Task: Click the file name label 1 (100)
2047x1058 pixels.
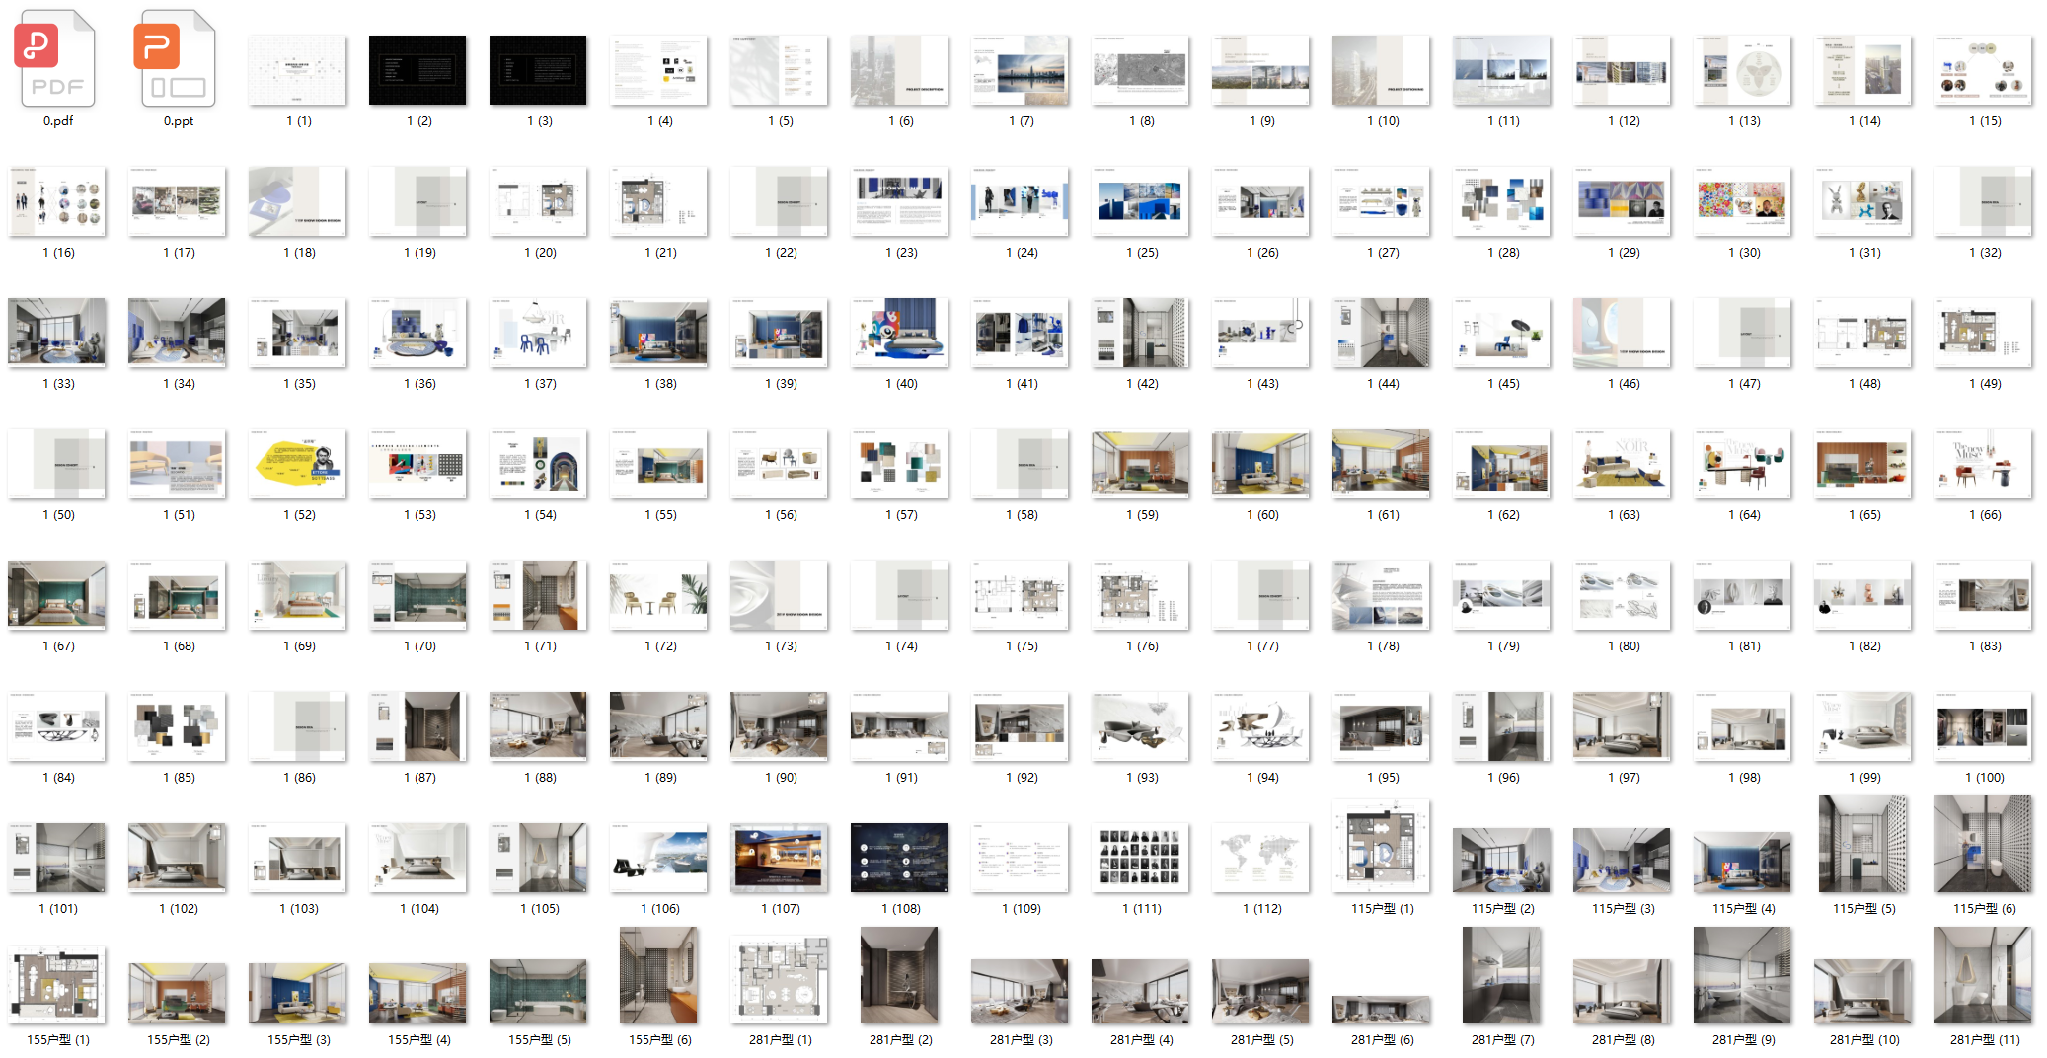Action: pyautogui.click(x=1984, y=778)
